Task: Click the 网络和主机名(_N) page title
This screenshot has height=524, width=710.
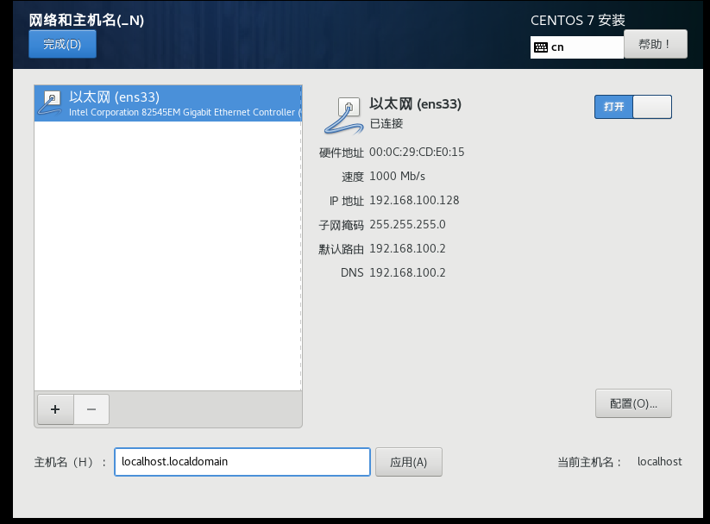Action: (x=86, y=21)
